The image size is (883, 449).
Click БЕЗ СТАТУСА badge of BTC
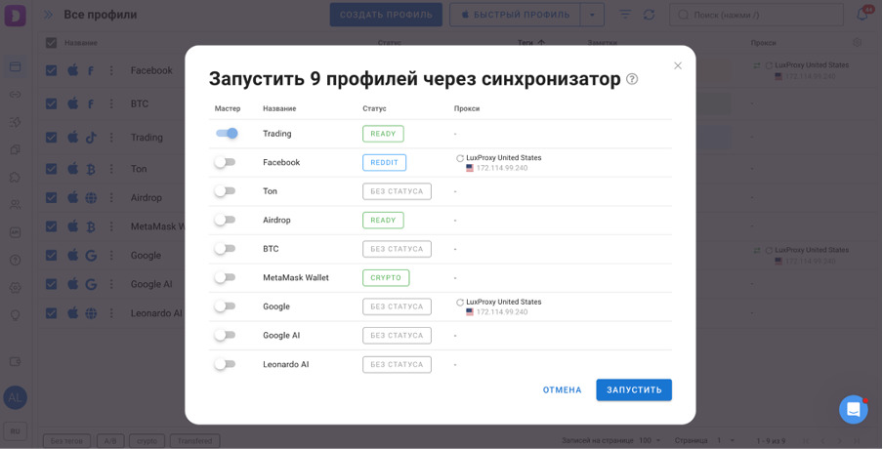tap(397, 249)
